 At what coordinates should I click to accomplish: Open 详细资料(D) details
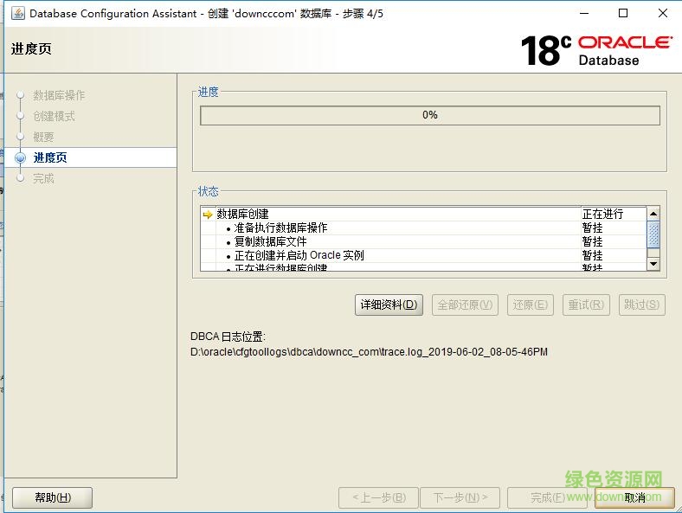click(389, 305)
